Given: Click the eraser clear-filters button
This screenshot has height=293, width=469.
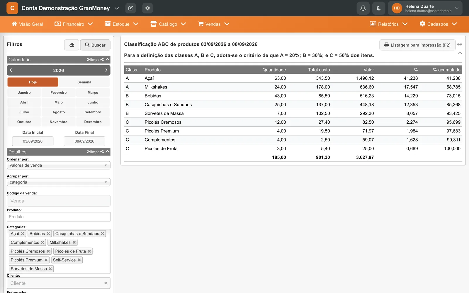Looking at the screenshot, I should pyautogui.click(x=72, y=45).
